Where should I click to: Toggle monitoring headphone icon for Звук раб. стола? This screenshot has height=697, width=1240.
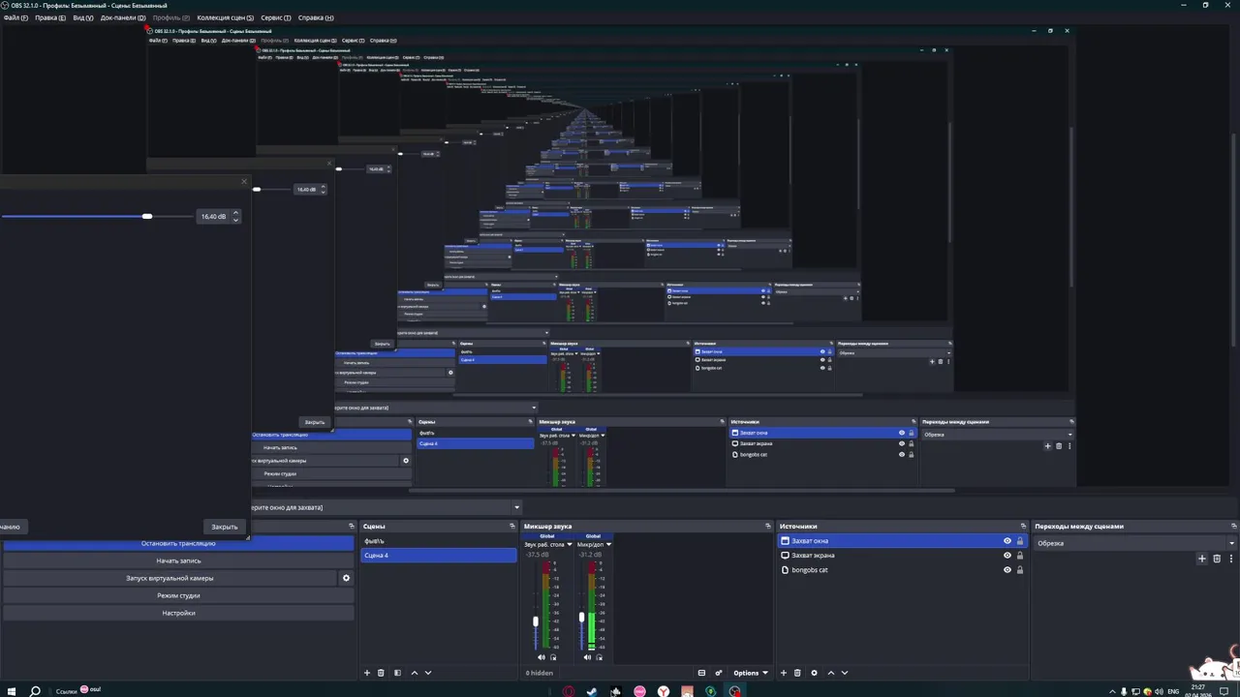tap(553, 657)
